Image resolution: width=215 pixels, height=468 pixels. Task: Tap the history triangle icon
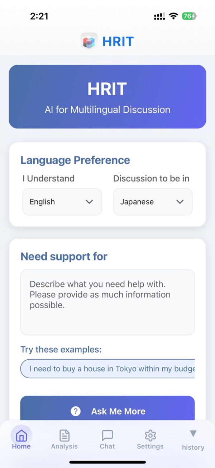(193, 434)
